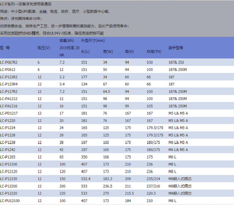Click the 端子型号 column header
Viewport: 234px width, 205px height.
176,48
